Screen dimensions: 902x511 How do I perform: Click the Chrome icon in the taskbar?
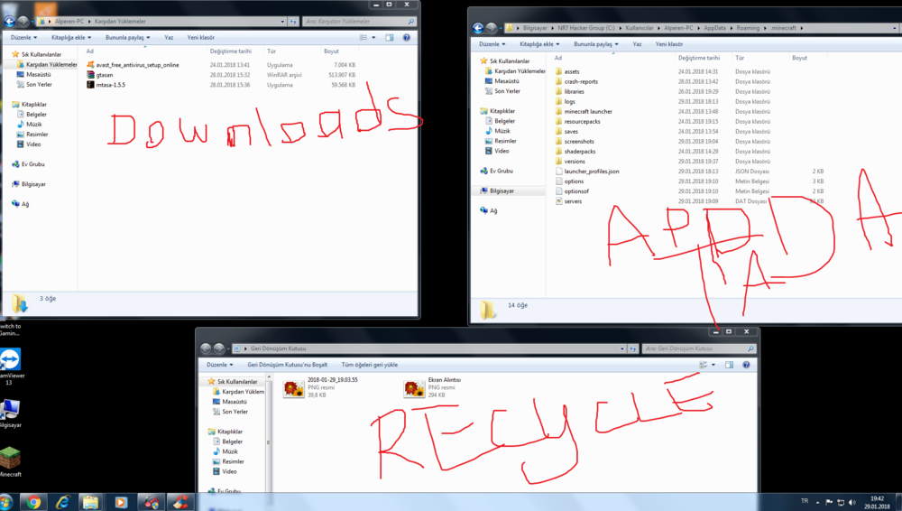[33, 502]
